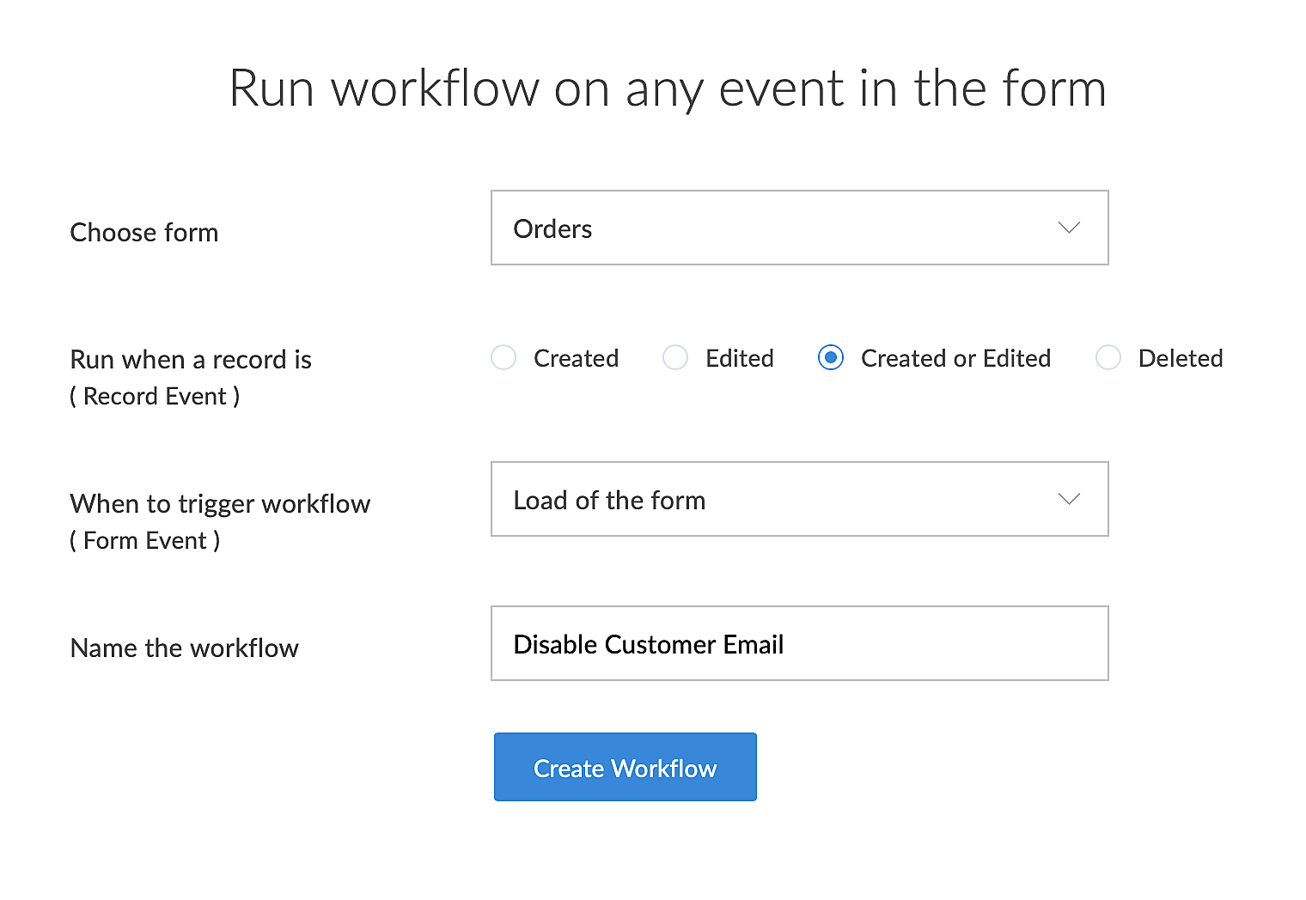Expand the Load of the form dropdown
Viewport: 1306px width, 900px height.
click(x=773, y=500)
